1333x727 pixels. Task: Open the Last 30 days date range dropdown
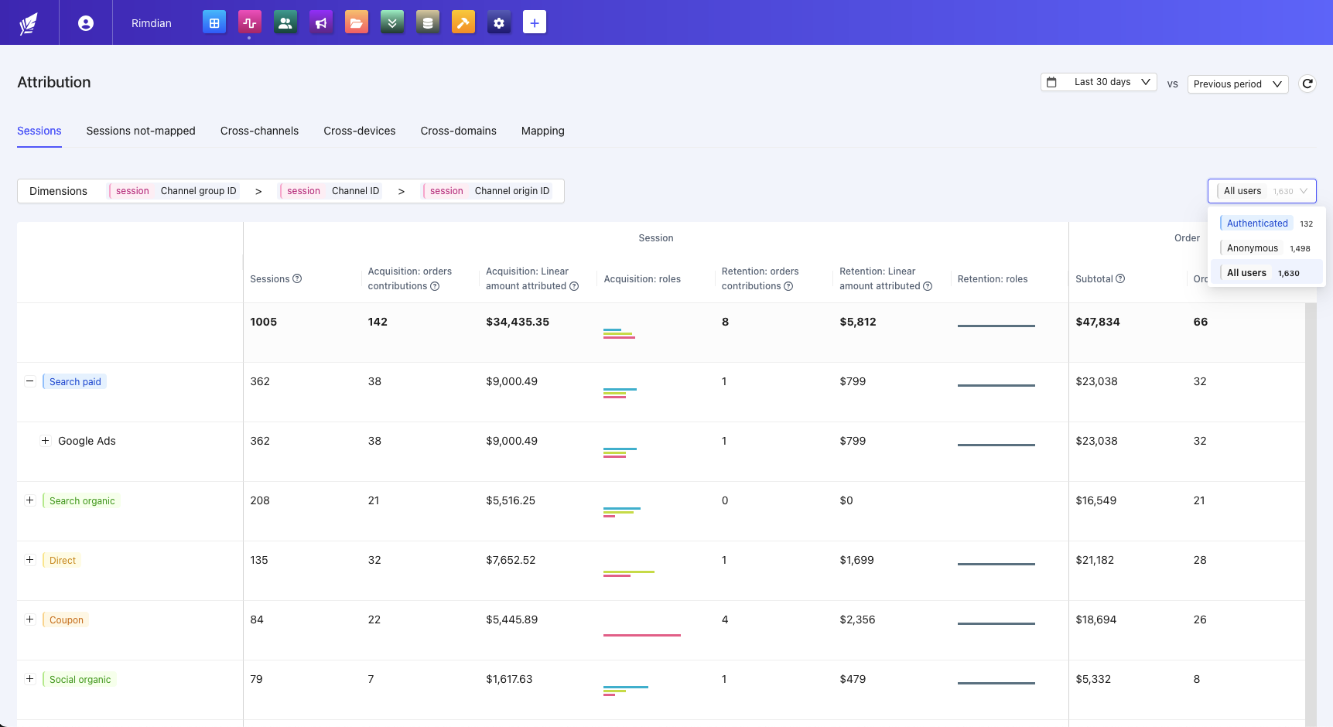(1098, 81)
